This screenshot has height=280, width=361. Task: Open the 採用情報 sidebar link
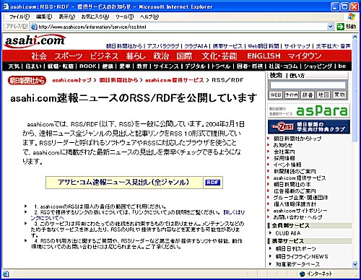click(284, 158)
